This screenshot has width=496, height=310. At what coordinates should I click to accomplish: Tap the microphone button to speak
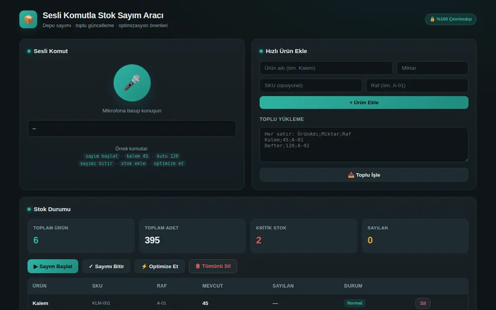coord(132,83)
